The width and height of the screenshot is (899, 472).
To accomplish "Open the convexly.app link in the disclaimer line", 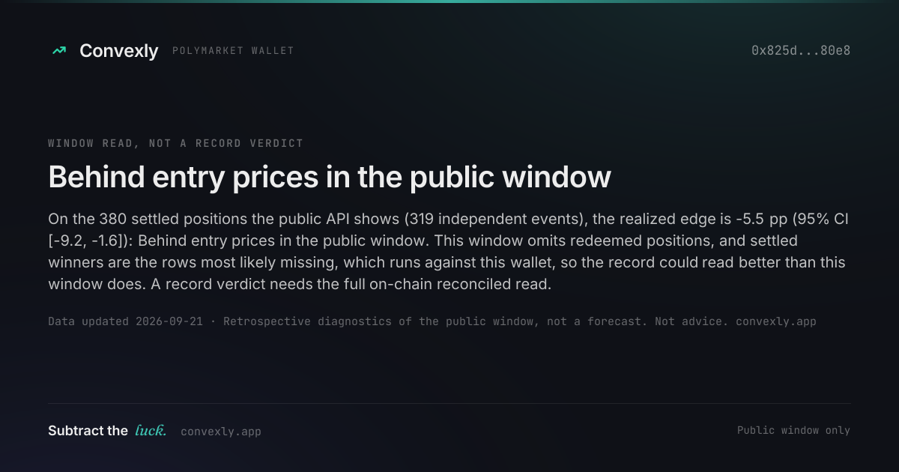I will [x=775, y=321].
